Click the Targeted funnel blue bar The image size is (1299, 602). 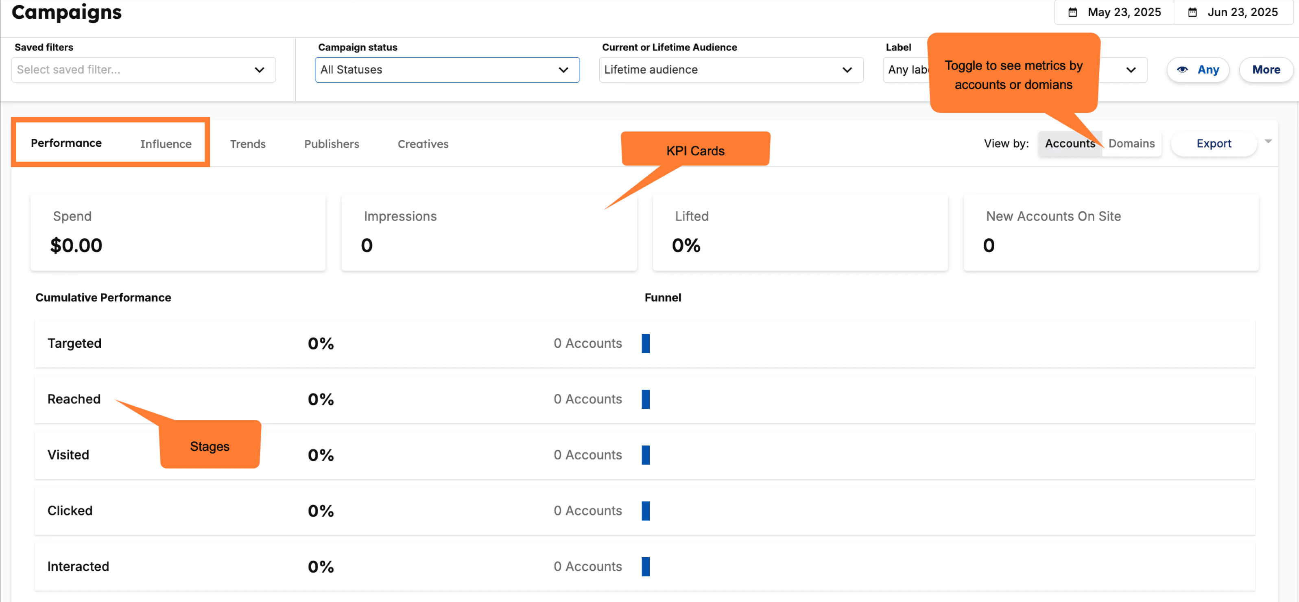(x=646, y=343)
